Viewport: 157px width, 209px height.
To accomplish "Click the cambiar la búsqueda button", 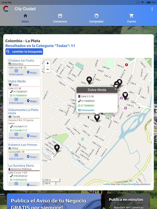I will [24, 51].
